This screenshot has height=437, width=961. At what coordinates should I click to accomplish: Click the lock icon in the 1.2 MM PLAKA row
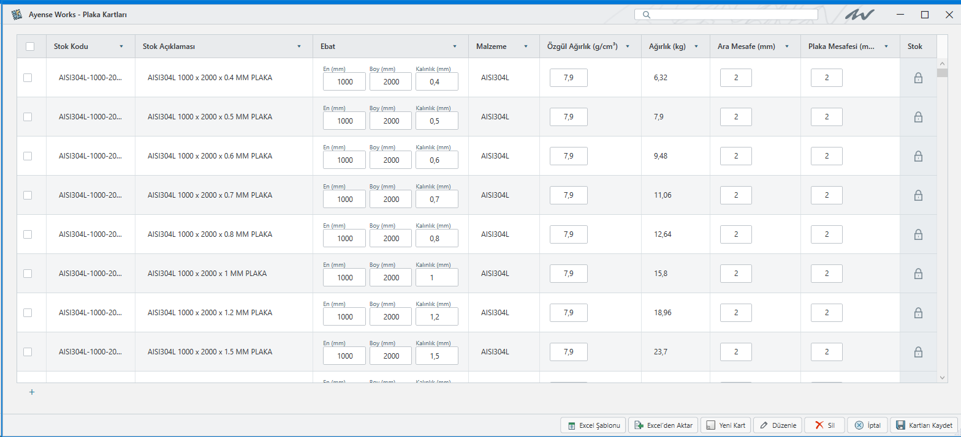918,313
